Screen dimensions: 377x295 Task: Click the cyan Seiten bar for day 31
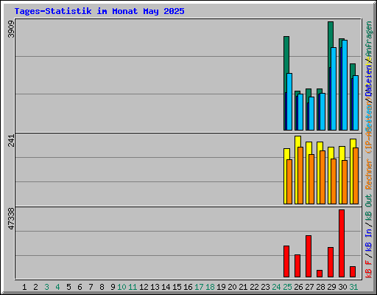pos(356,103)
